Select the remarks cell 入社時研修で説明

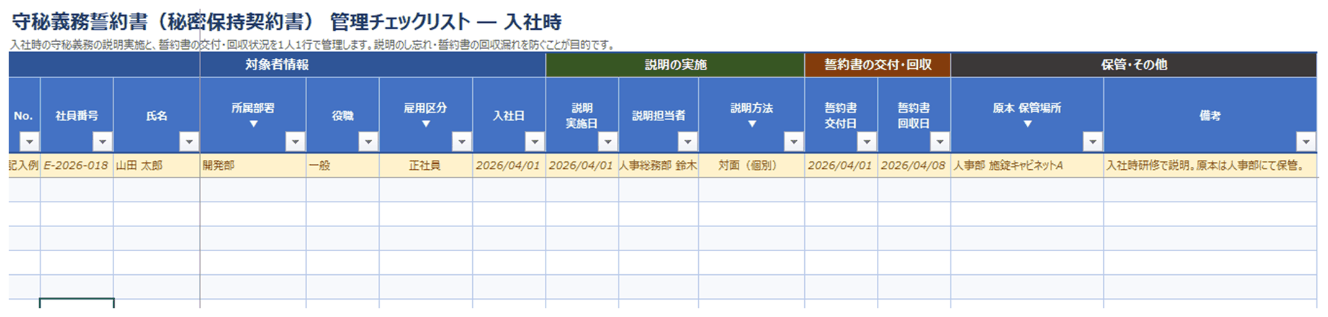point(1210,166)
